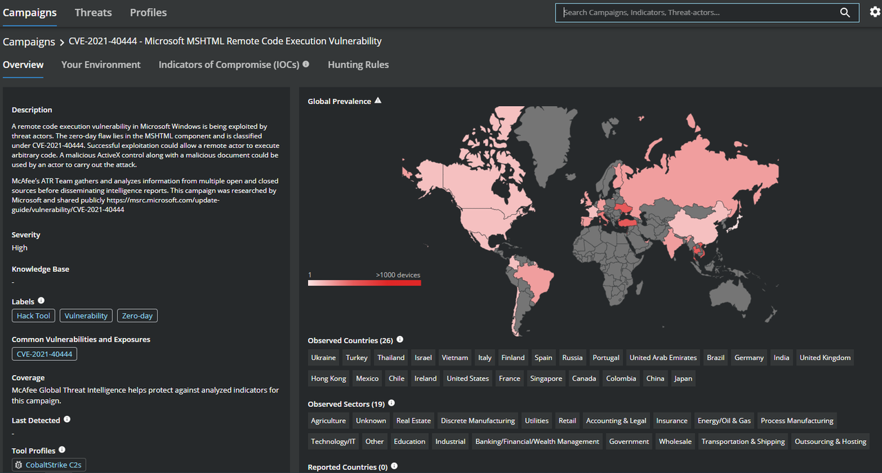Open settings via the gear icon
The height and width of the screenshot is (473, 882).
click(874, 12)
